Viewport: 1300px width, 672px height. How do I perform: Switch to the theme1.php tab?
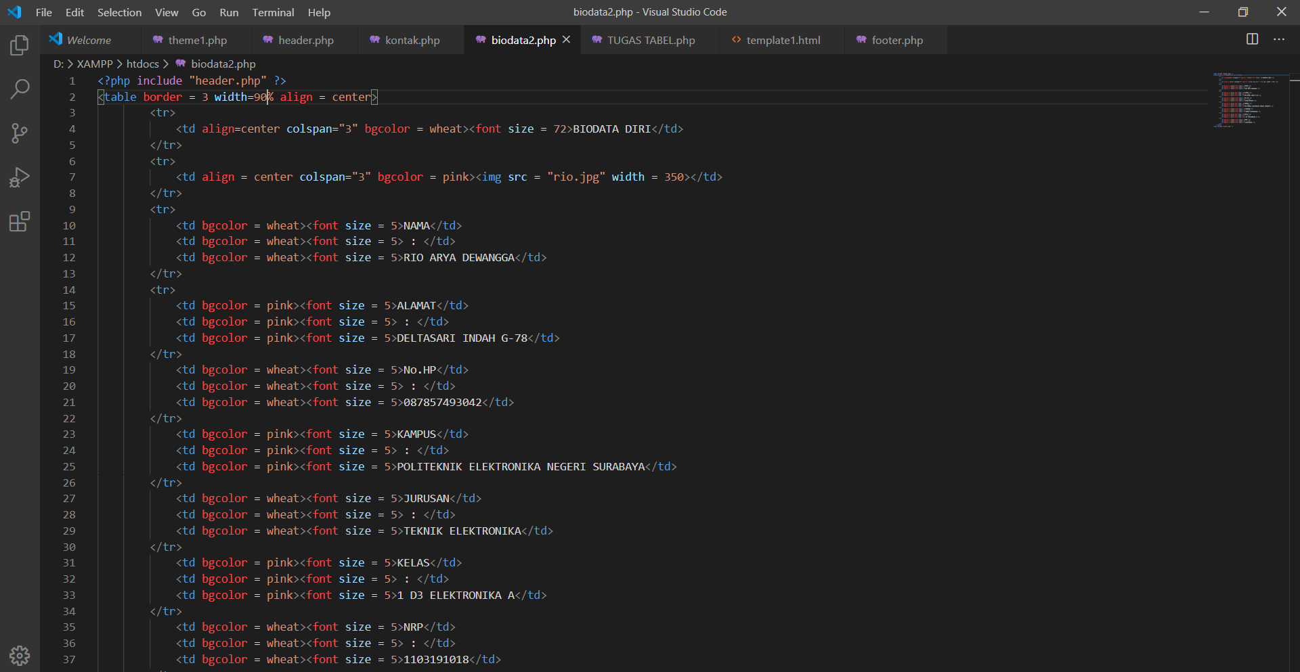point(197,40)
